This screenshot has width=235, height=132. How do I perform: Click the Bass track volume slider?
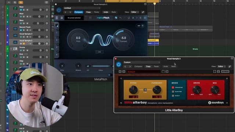click(38, 23)
